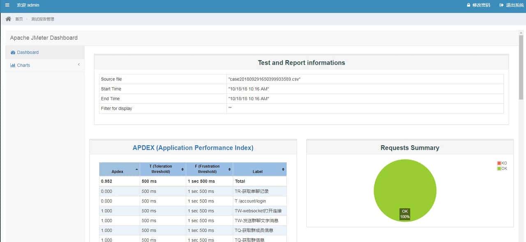The image size is (526, 242).
Task: Click the lock icon for password change
Action: [468, 5]
